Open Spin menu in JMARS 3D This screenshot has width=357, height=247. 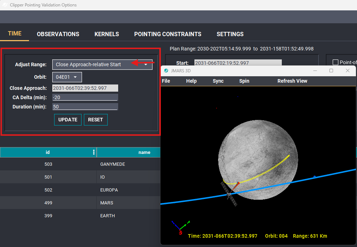(244, 81)
